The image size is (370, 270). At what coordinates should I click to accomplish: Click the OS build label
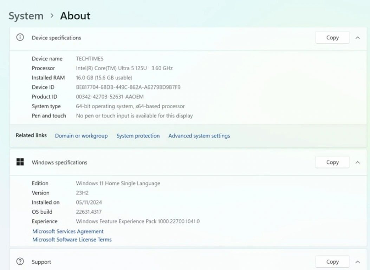pyautogui.click(x=42, y=212)
